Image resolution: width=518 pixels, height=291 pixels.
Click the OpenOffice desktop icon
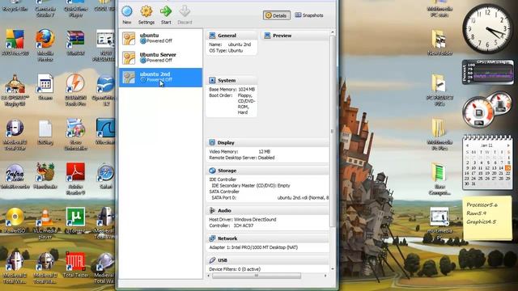(x=105, y=90)
